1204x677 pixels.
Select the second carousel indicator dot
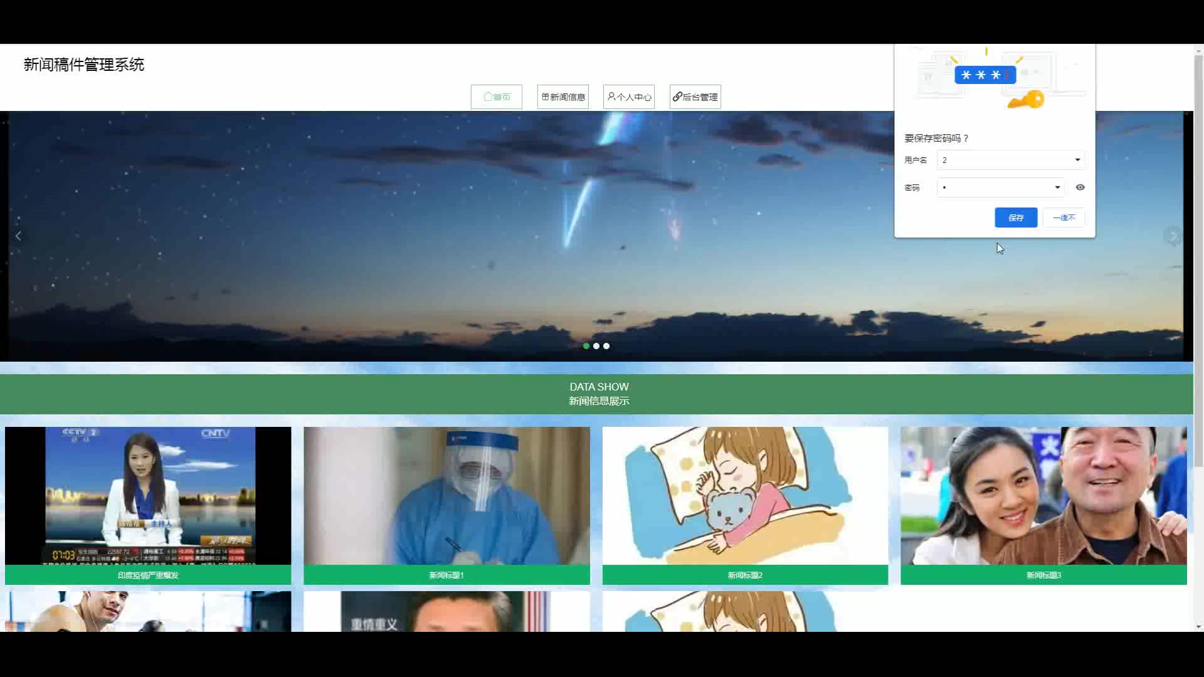pyautogui.click(x=596, y=346)
